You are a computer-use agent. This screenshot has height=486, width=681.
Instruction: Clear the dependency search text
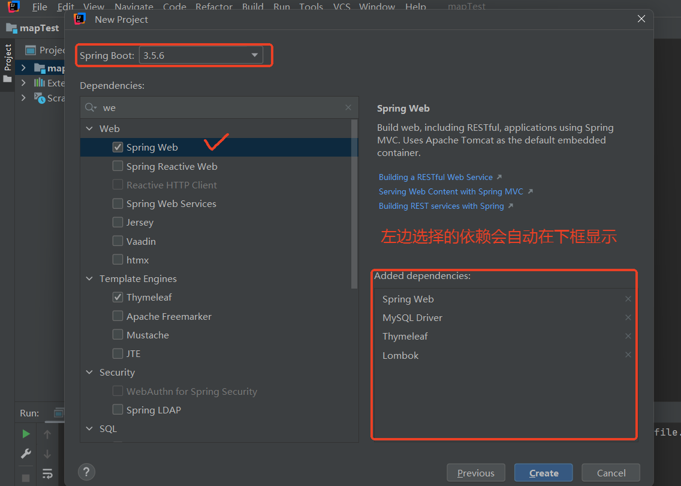[348, 107]
